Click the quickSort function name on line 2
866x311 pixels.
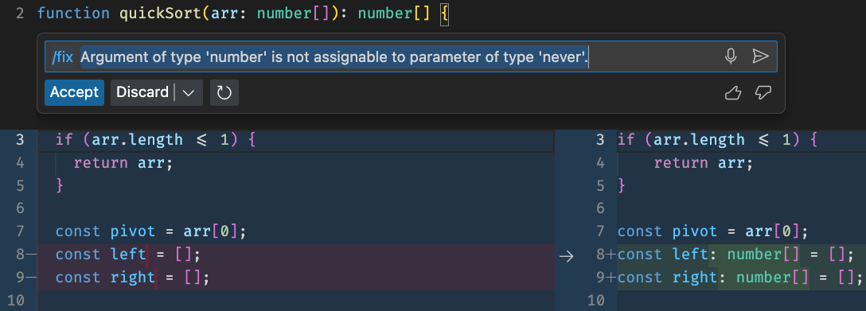coord(161,14)
